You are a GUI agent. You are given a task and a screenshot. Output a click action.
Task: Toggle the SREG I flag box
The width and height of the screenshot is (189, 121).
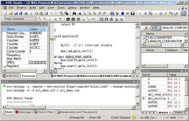point(30,62)
